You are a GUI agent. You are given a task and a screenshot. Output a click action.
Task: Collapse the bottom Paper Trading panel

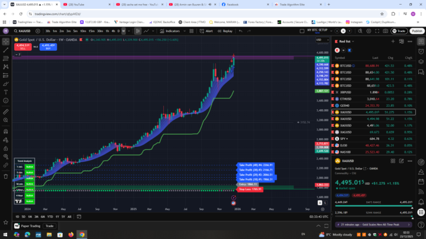click(318, 225)
